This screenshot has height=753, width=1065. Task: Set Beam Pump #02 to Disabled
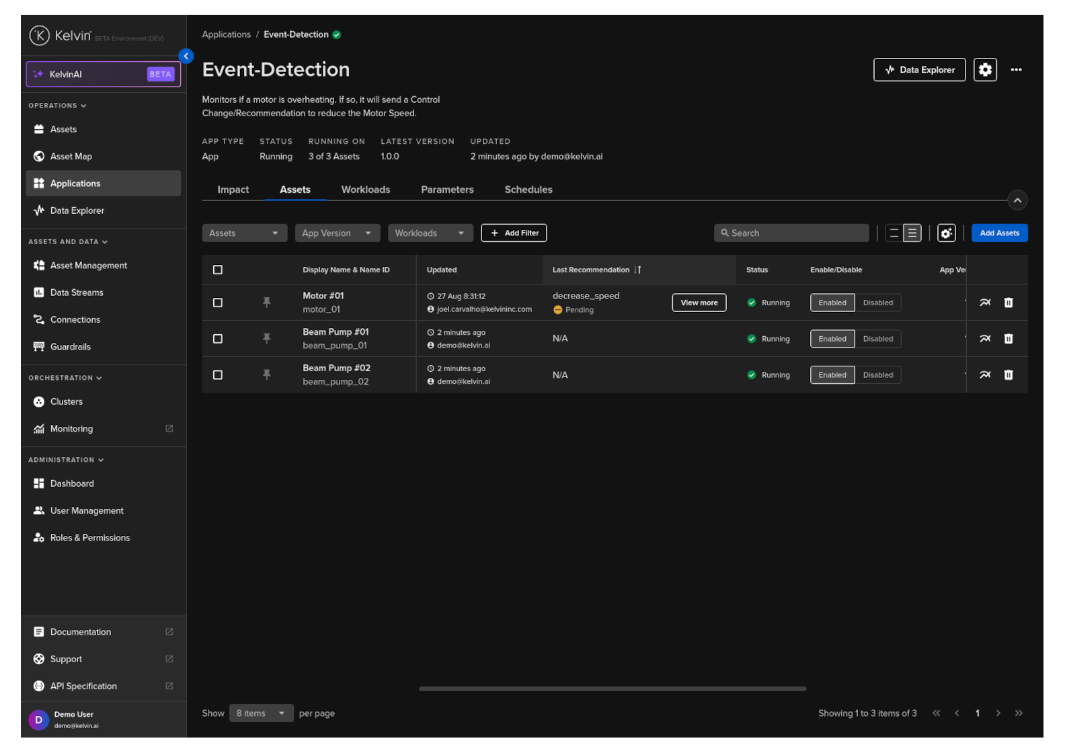tap(878, 375)
